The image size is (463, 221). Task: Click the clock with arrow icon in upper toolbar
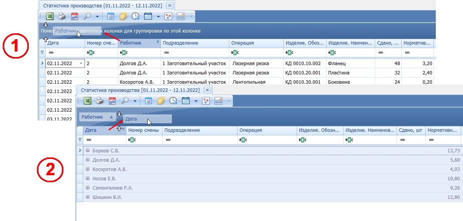tap(136, 16)
